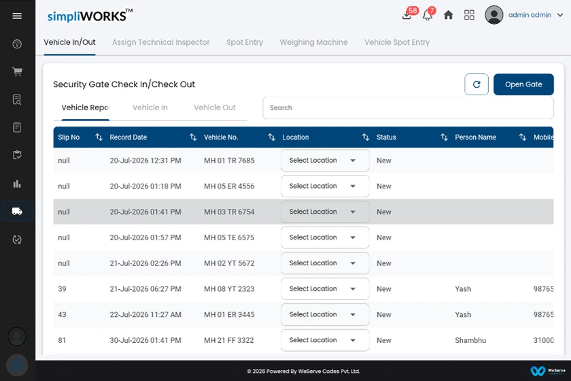The height and width of the screenshot is (381, 571).
Task: Open Select Location for MH 01 ER 3445
Action: point(325,314)
